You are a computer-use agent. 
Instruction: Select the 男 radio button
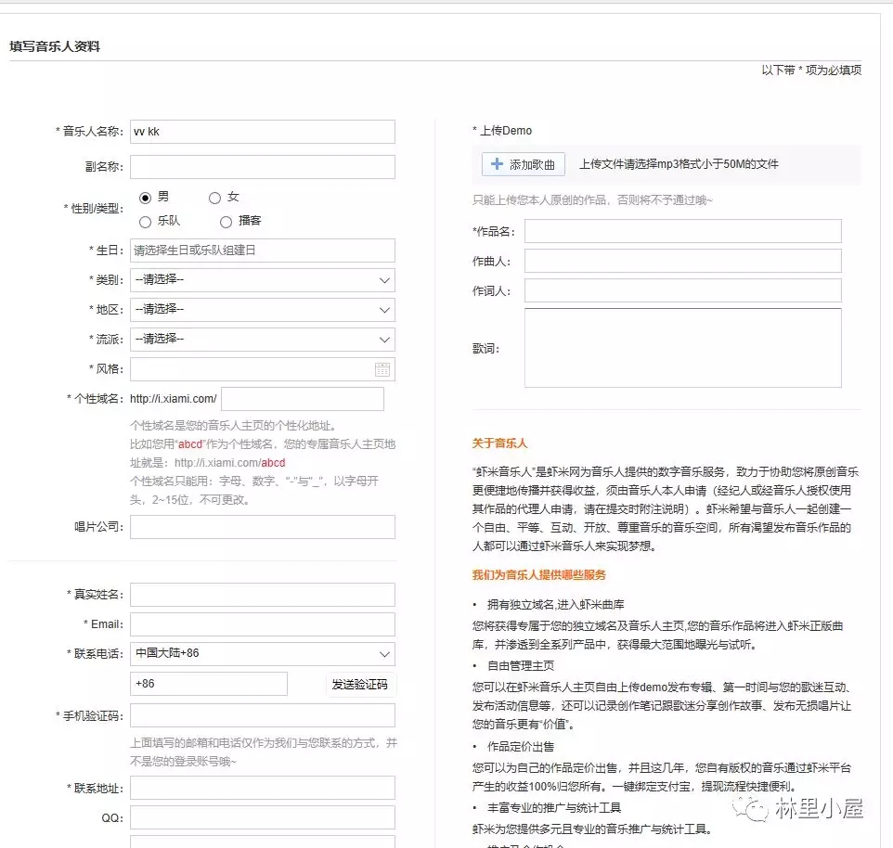point(145,198)
